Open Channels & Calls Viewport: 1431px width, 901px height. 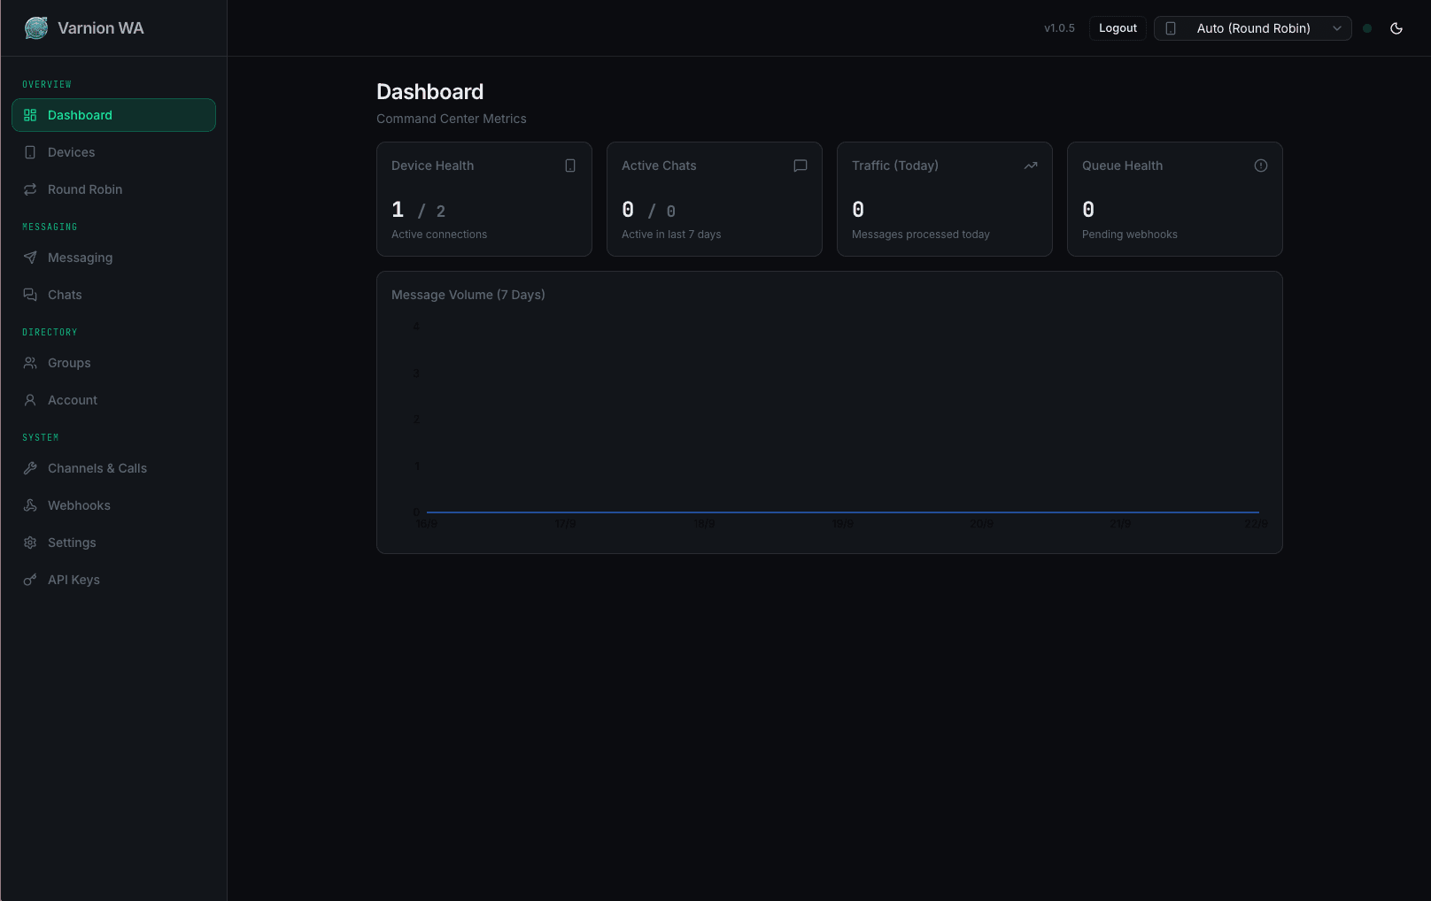[113, 468]
